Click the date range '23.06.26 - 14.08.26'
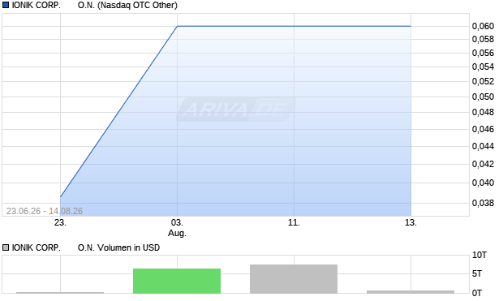Image resolution: width=503 pixels, height=301 pixels. tap(45, 211)
